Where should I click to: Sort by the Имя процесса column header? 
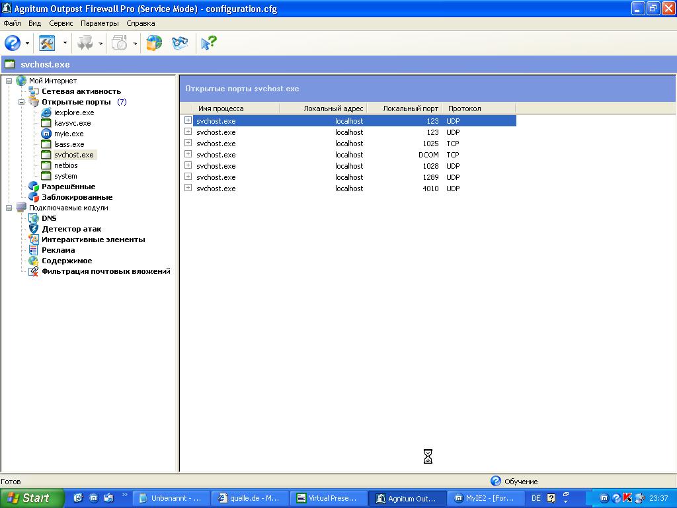236,108
